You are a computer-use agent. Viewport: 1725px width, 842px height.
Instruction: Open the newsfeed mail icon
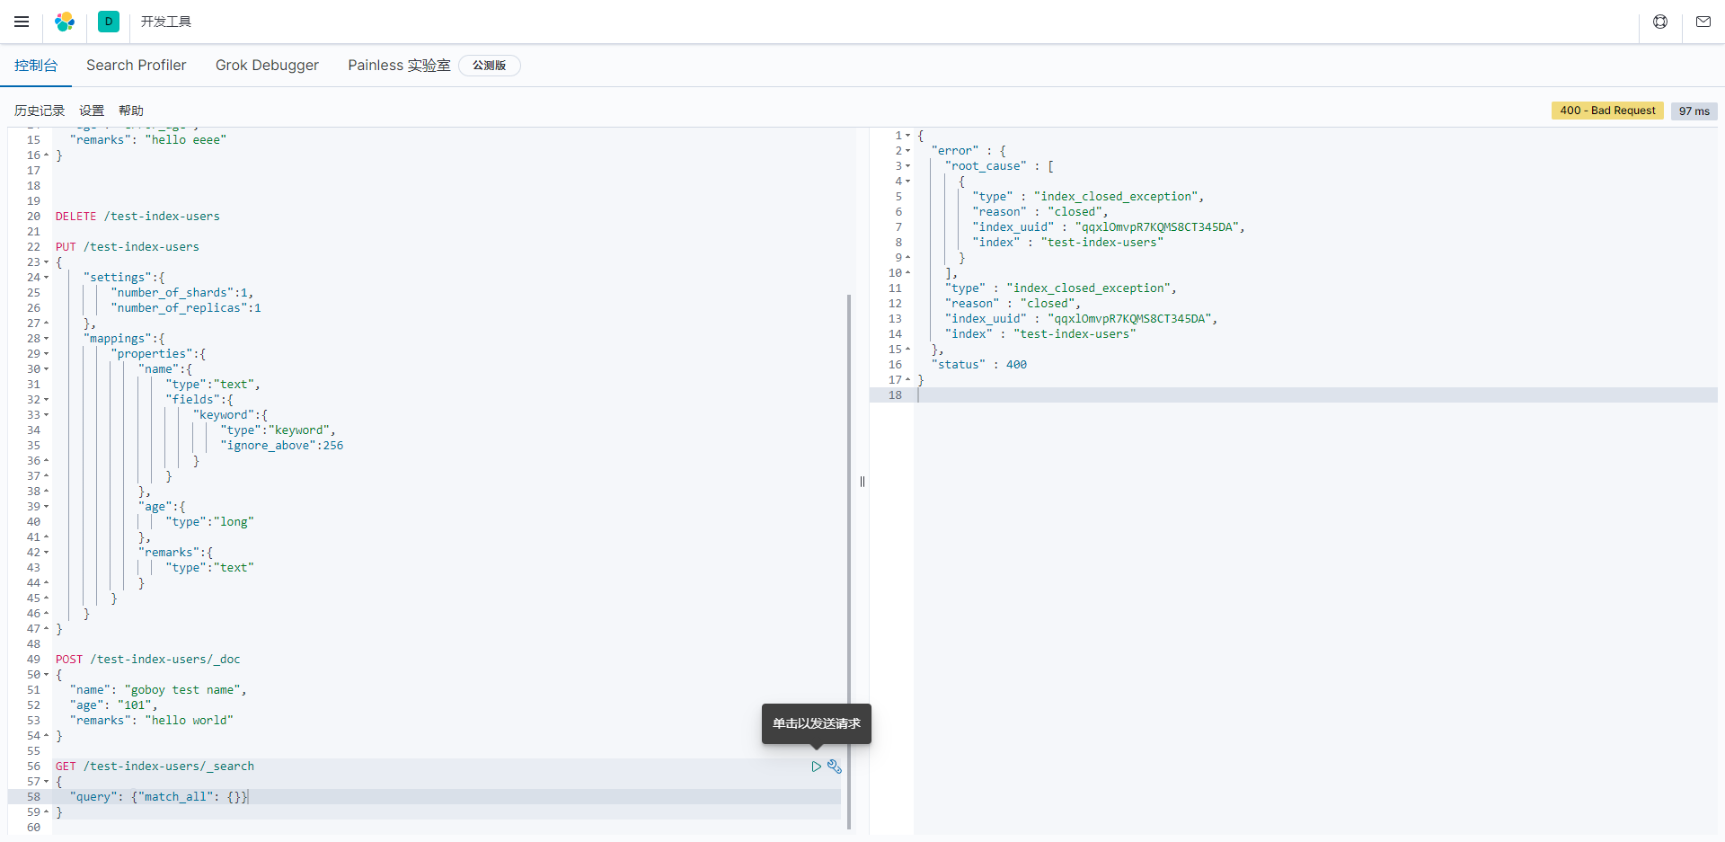(x=1703, y=22)
